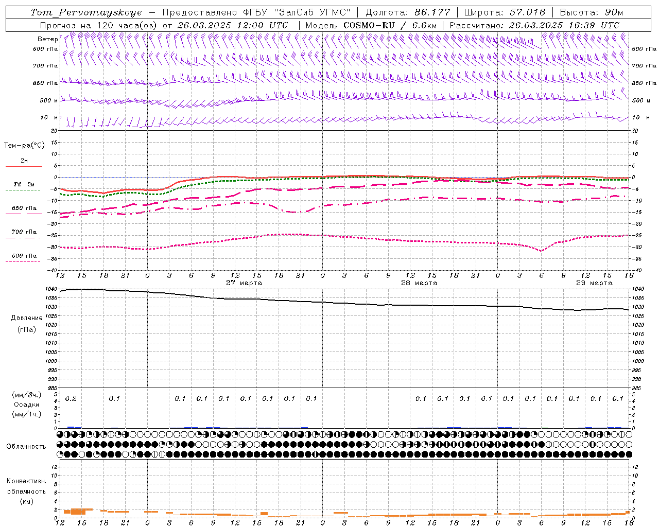The width and height of the screenshot is (659, 527).
Task: Click the 'Тем-ра(°C)' temperature panel label
Action: (x=25, y=146)
